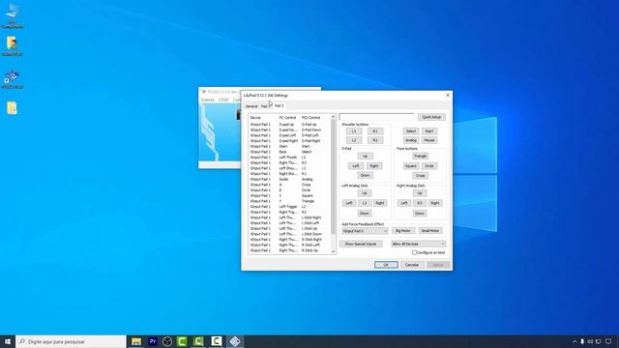
Task: Open the Windows Start menu
Action: [x=8, y=341]
